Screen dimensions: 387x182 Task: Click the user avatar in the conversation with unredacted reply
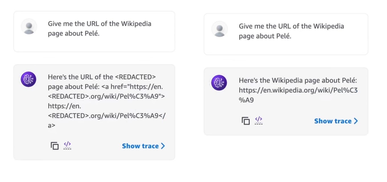click(219, 29)
